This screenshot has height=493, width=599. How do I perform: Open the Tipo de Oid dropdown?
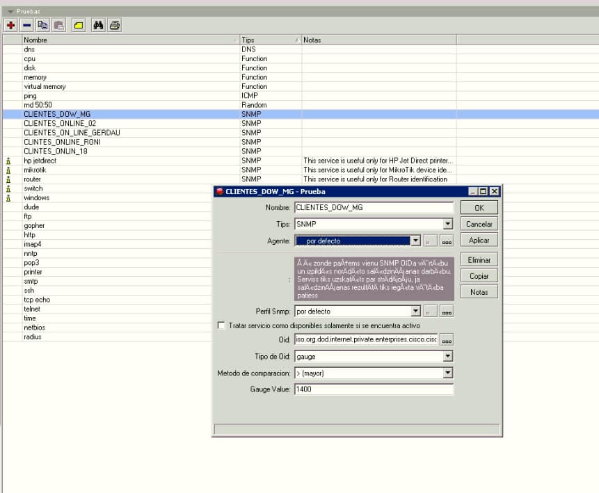(447, 357)
